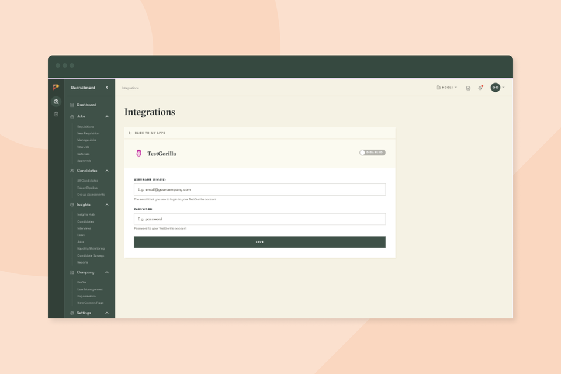The height and width of the screenshot is (374, 561).
Task: Collapse the Jobs section chevron
Action: (x=106, y=116)
